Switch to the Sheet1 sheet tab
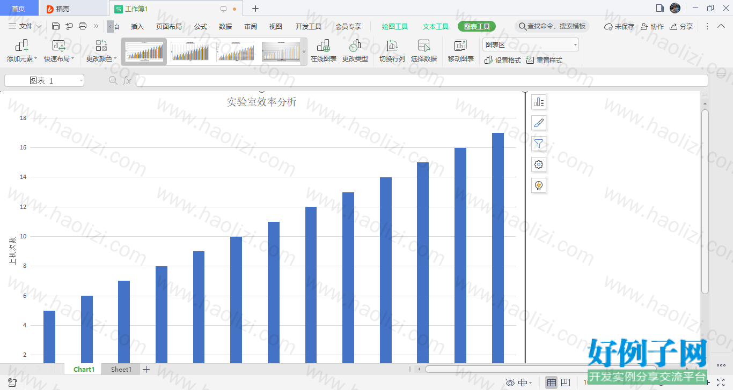The image size is (733, 390). tap(121, 369)
